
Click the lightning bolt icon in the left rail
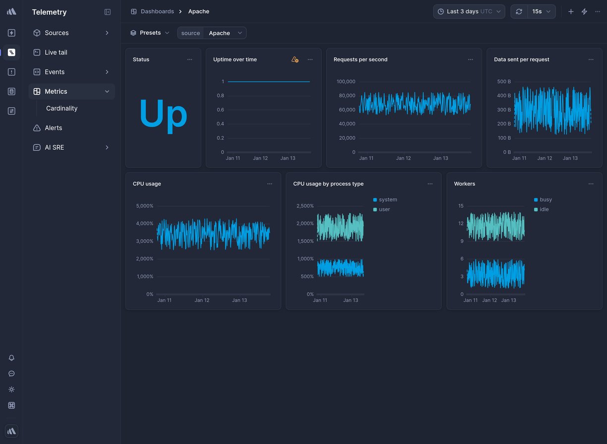pos(11,33)
